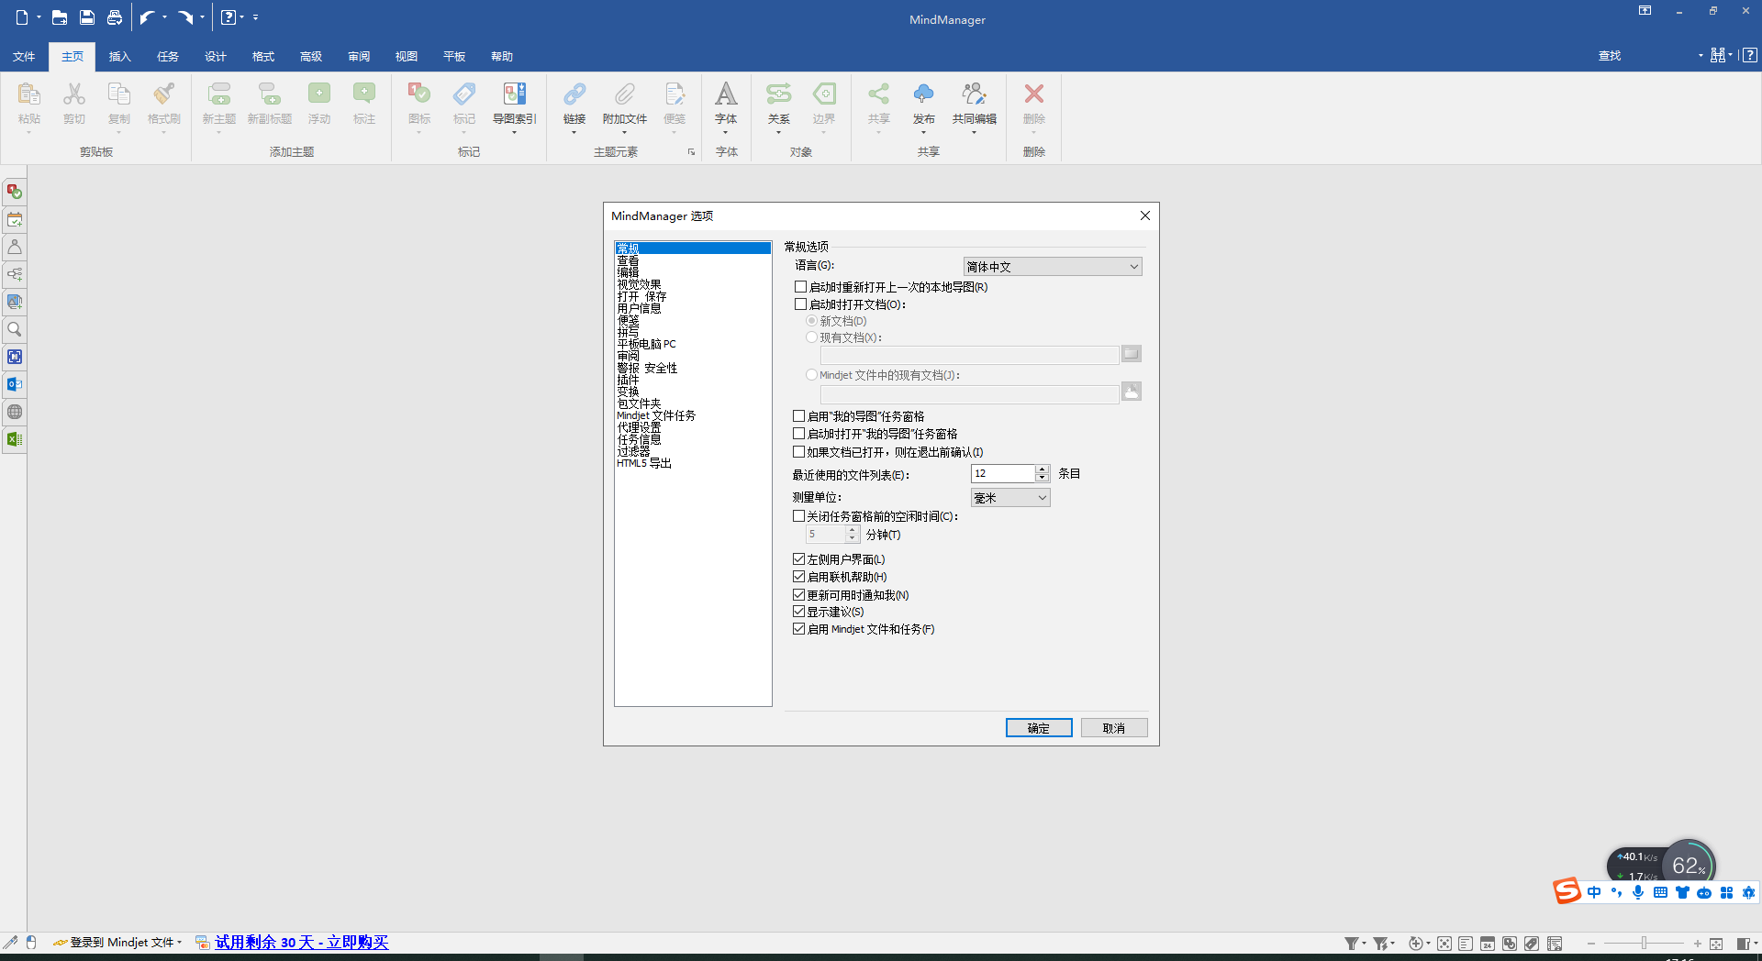The height and width of the screenshot is (961, 1762).
Task: Increase the recent file list count spinner
Action: (x=1043, y=469)
